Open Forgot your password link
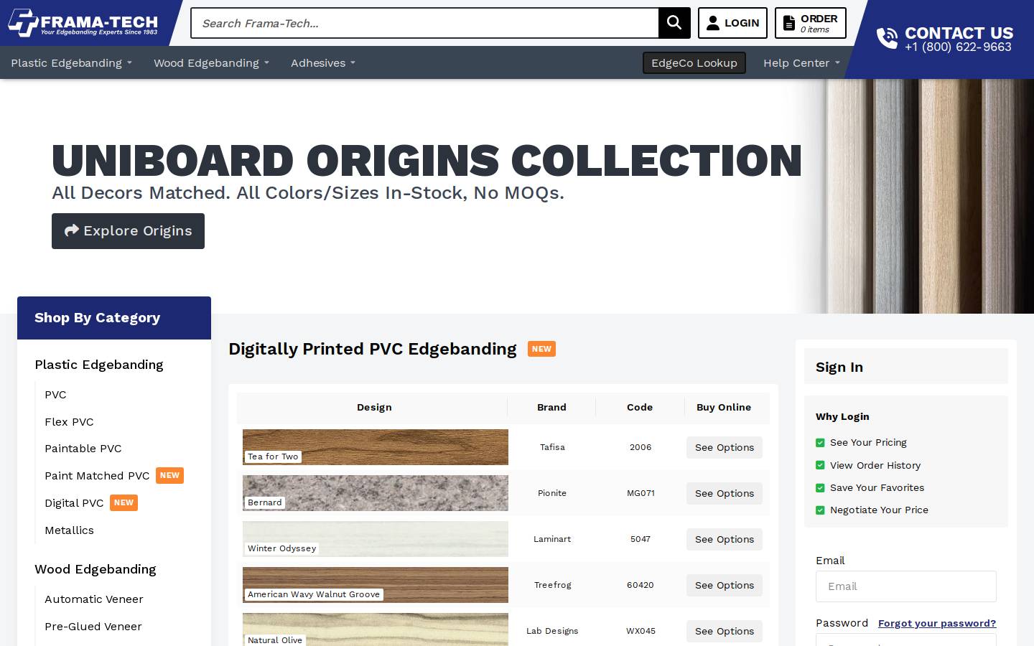 click(x=937, y=623)
